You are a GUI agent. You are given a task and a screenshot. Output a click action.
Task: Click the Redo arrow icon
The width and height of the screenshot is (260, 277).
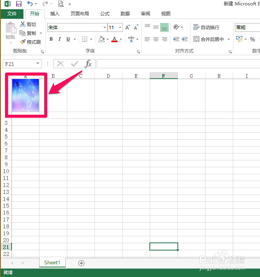[45, 3]
